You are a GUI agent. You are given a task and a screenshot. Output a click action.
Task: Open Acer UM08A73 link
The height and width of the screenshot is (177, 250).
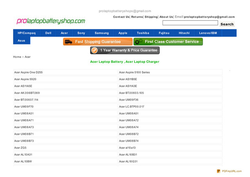[24, 127]
